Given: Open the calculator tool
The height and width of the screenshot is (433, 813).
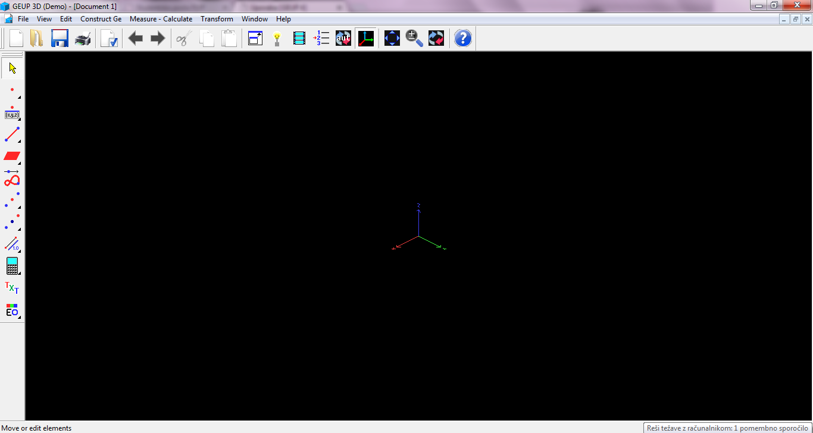Looking at the screenshot, I should [12, 266].
